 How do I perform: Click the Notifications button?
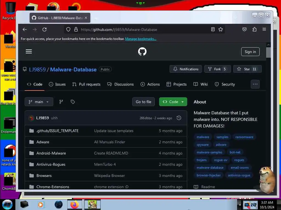click(186, 69)
